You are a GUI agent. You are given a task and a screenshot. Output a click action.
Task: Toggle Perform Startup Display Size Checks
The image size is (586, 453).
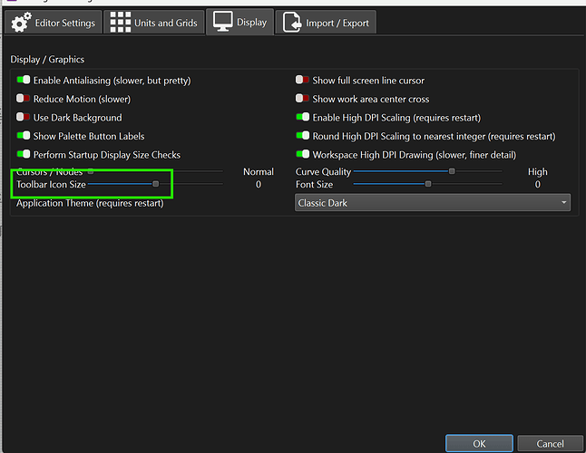tap(24, 155)
